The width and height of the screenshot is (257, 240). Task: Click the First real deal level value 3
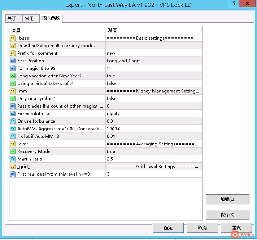[x=153, y=174]
